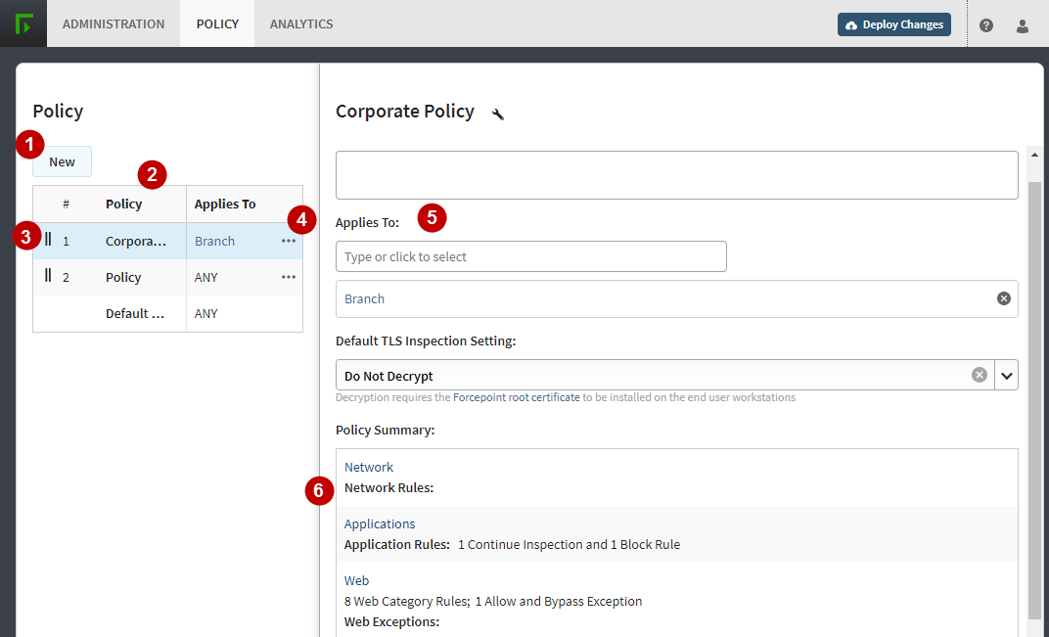Viewport: 1049px width, 637px height.
Task: Click the 'Application Rules:' label
Action: click(x=397, y=545)
